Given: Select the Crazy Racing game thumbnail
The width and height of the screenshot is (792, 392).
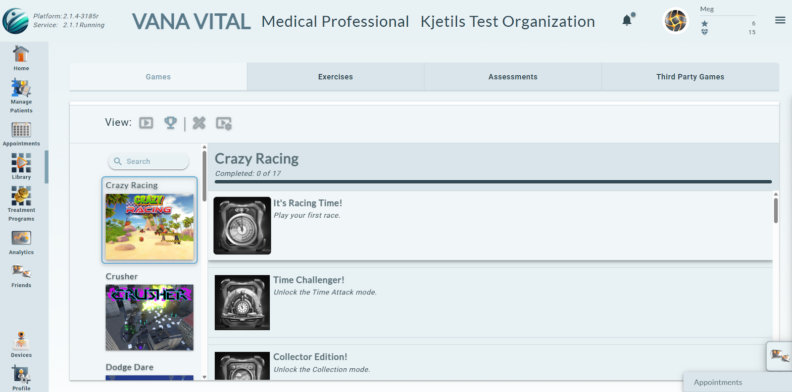Looking at the screenshot, I should [149, 227].
